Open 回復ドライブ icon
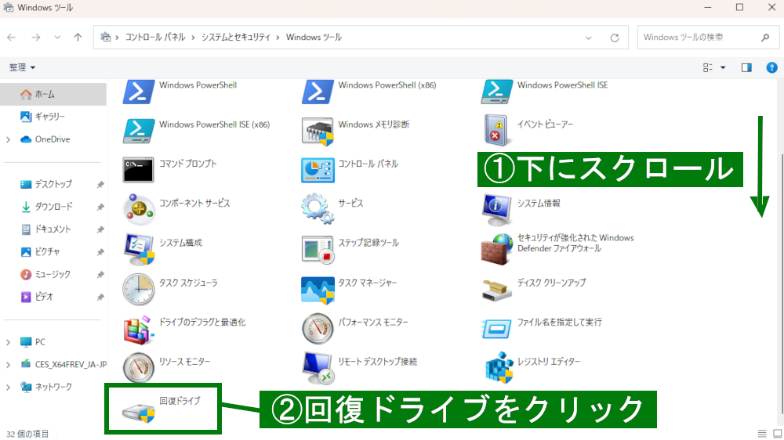 coord(139,412)
